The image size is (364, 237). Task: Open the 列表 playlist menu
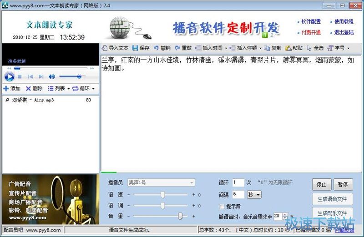(x=59, y=88)
